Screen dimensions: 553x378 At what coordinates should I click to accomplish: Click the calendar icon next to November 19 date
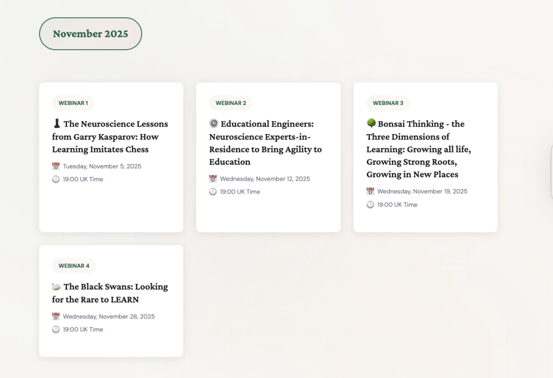tap(370, 191)
